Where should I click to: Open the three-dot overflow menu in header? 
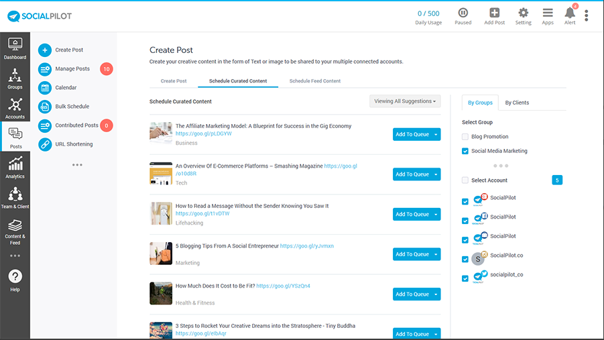(x=587, y=15)
